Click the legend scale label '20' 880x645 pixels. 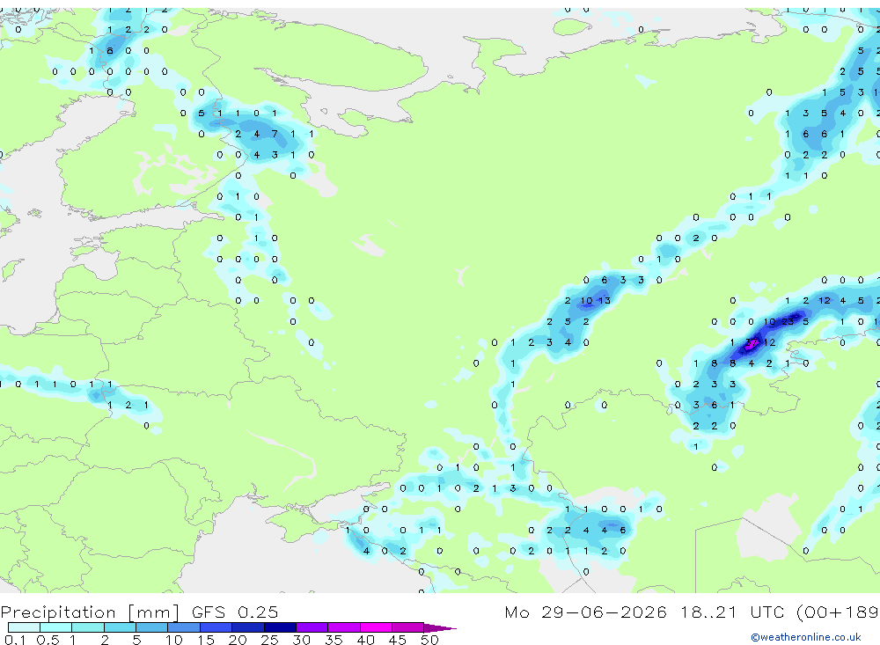238,640
